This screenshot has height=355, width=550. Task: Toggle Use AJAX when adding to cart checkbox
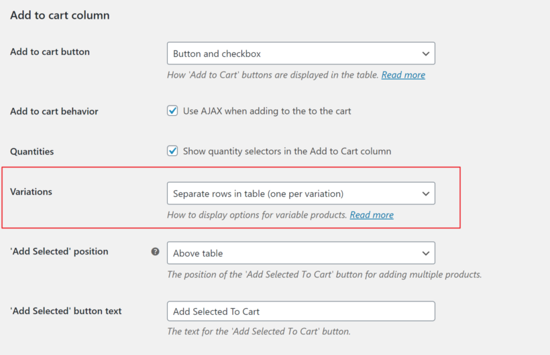point(172,111)
